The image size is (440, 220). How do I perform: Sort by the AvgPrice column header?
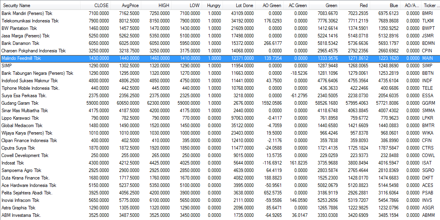[x=126, y=6]
